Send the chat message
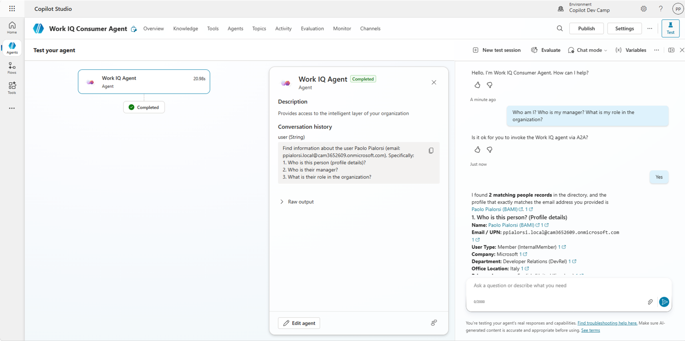 click(x=664, y=302)
